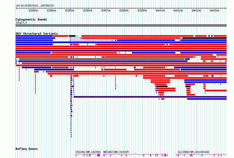The height and width of the screenshot is (158, 234).
Task: Pick the 83980k ruler position
Action: point(124,10)
